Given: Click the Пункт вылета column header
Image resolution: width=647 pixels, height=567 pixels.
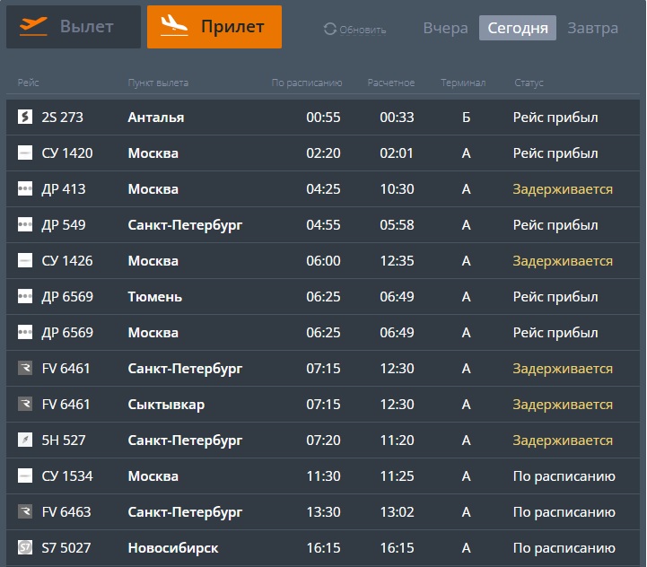Looking at the screenshot, I should [x=158, y=83].
